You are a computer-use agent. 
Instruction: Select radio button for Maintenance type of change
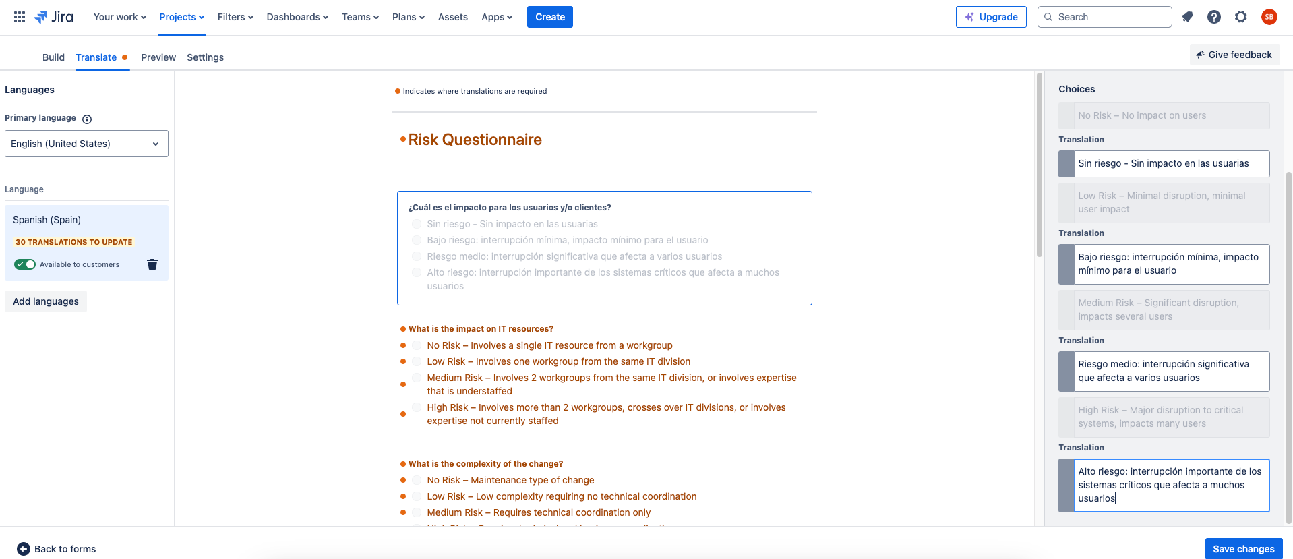pyautogui.click(x=417, y=480)
